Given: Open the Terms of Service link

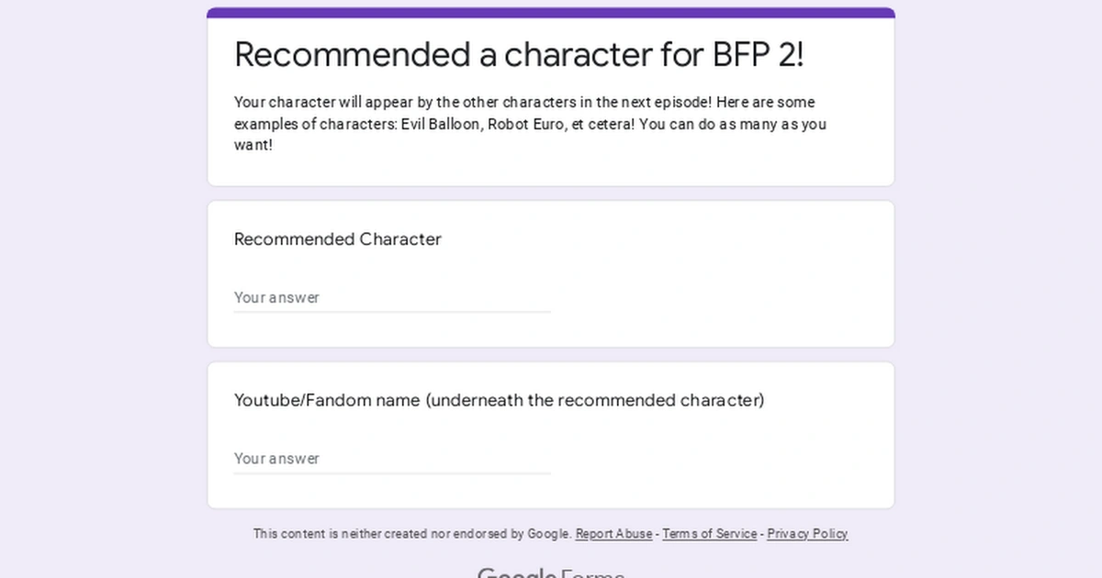Looking at the screenshot, I should pyautogui.click(x=709, y=533).
